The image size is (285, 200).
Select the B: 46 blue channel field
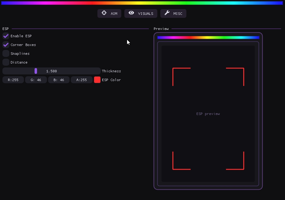[59, 80]
